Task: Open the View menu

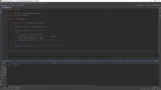Action: pyautogui.click(x=7, y=3)
